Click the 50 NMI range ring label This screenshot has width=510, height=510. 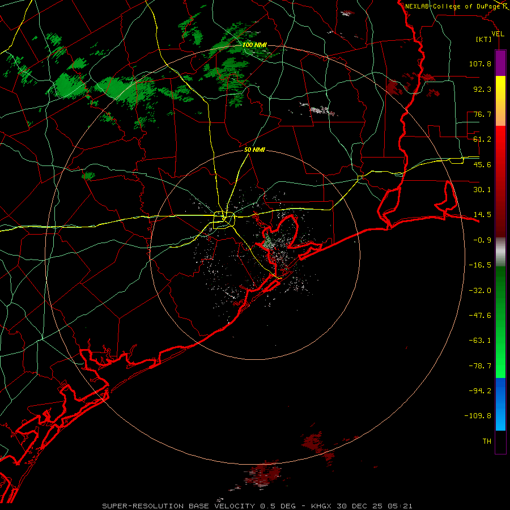[x=254, y=150]
